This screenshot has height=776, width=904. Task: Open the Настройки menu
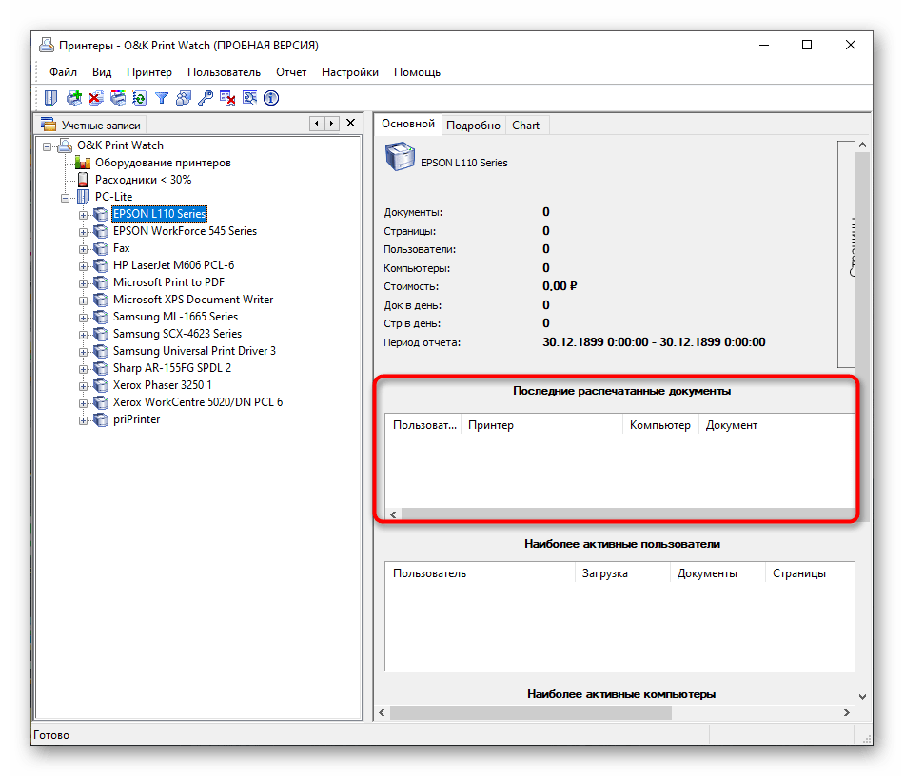(x=350, y=72)
